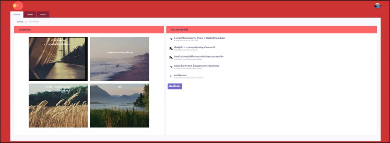Open the mountain lake สถิติ thumbnail
The image size is (390, 143).
coord(120,106)
